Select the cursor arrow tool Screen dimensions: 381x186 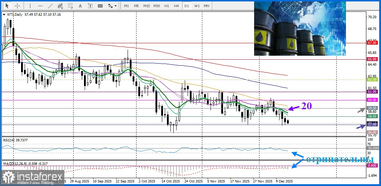(7, 6)
